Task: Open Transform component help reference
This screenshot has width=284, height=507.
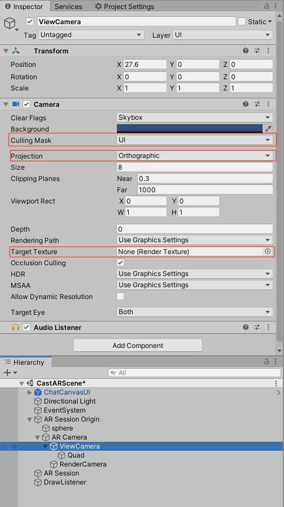Action: tap(246, 51)
